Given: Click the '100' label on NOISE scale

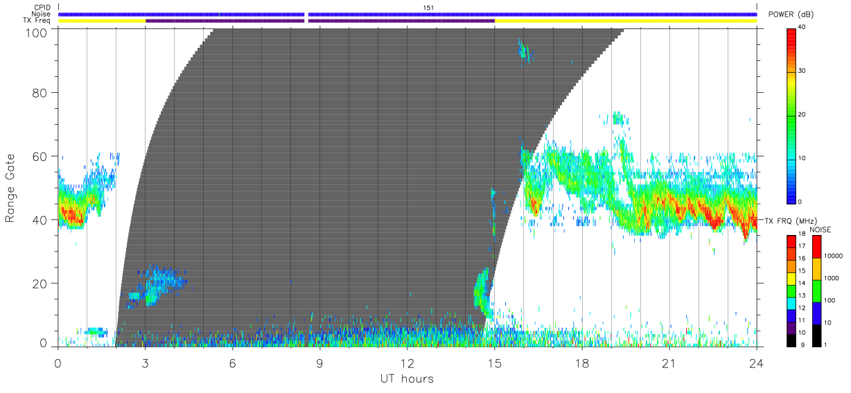Looking at the screenshot, I should pos(830,300).
